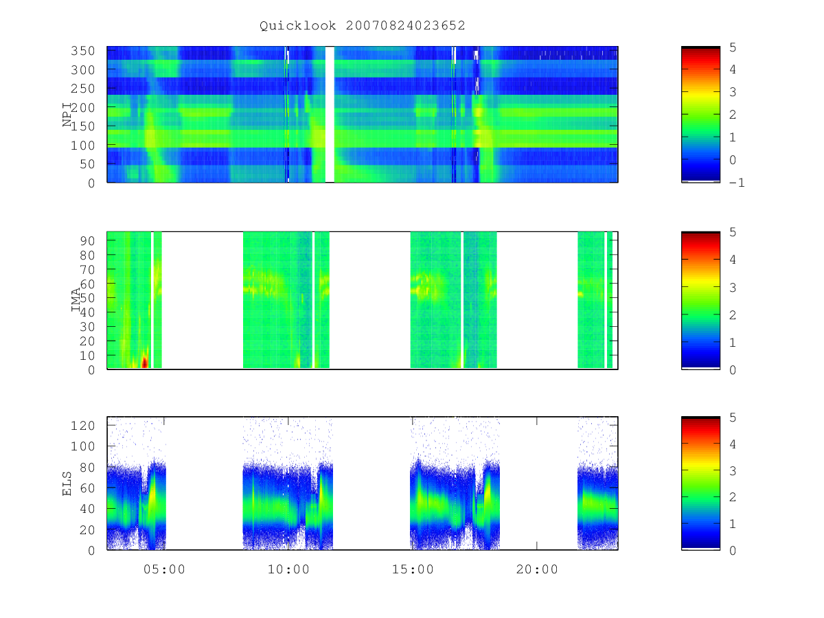This screenshot has width=824, height=618.
Task: Pick the IMA panel color scale bar
Action: (700, 300)
